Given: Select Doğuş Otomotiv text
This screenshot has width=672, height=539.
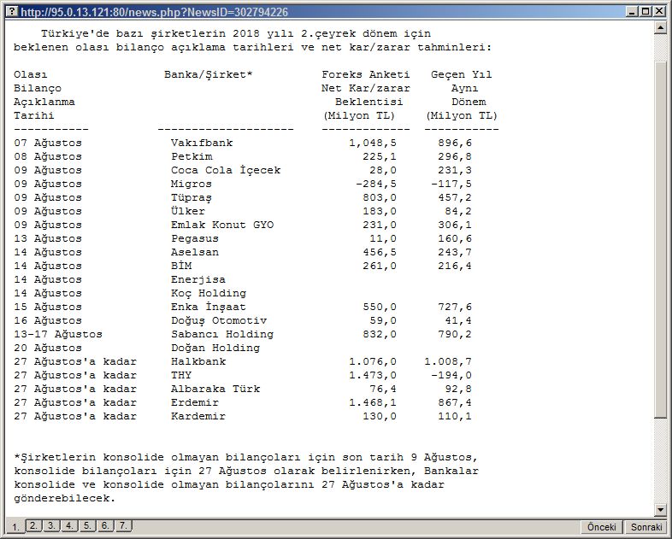Looking at the screenshot, I should [x=219, y=320].
